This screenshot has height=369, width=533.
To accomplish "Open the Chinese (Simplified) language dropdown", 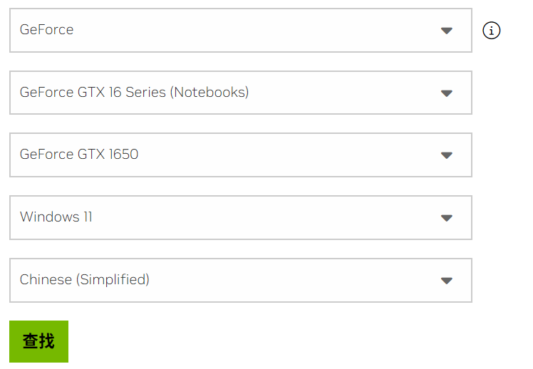I will [x=240, y=280].
